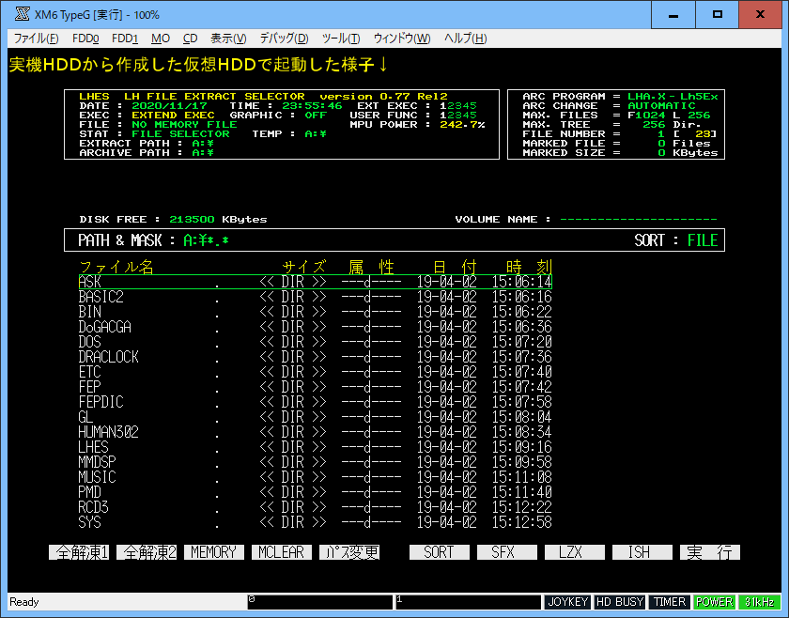This screenshot has width=789, height=618.
Task: Select the DOS directory row
Action: [315, 342]
